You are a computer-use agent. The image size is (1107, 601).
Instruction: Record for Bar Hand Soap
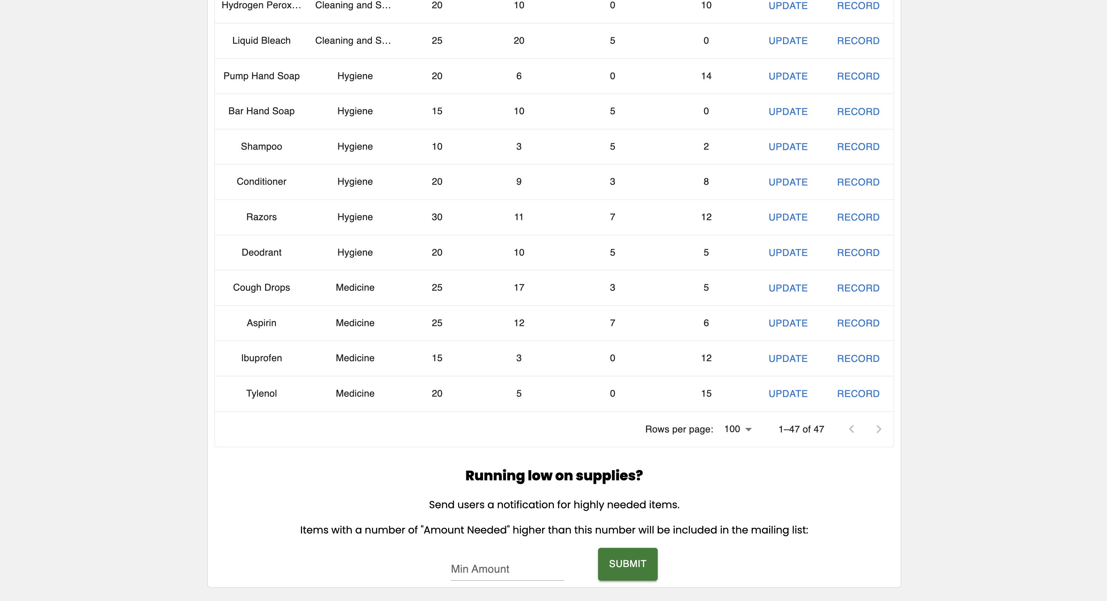[x=858, y=112]
